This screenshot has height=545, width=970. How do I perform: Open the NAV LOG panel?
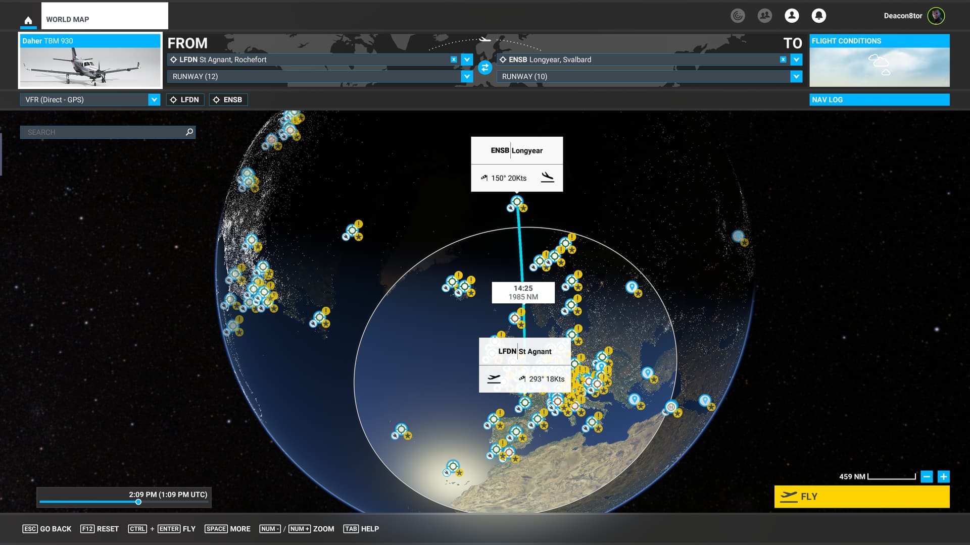879,99
